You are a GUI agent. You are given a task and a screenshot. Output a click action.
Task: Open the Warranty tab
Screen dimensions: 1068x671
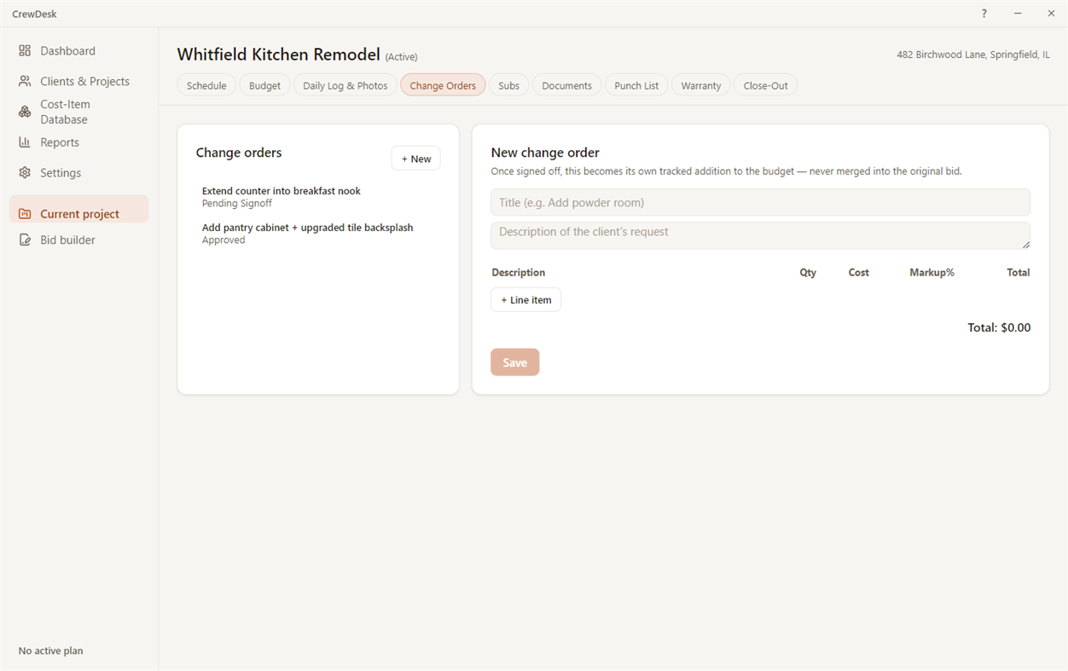(x=701, y=85)
